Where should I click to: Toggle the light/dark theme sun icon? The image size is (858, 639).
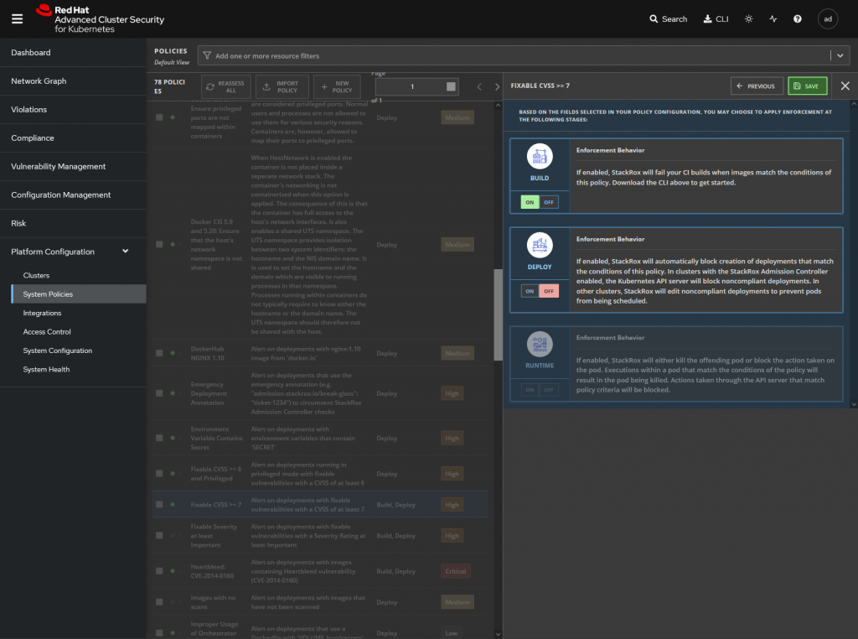coord(748,19)
